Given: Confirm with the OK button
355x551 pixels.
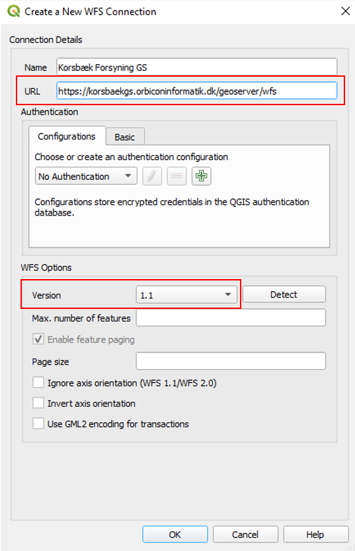Looking at the screenshot, I should pos(175,534).
